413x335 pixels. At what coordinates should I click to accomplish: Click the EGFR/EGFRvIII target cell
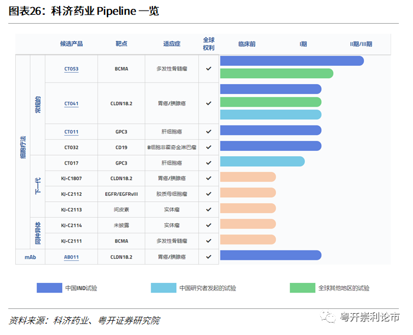tap(122, 194)
